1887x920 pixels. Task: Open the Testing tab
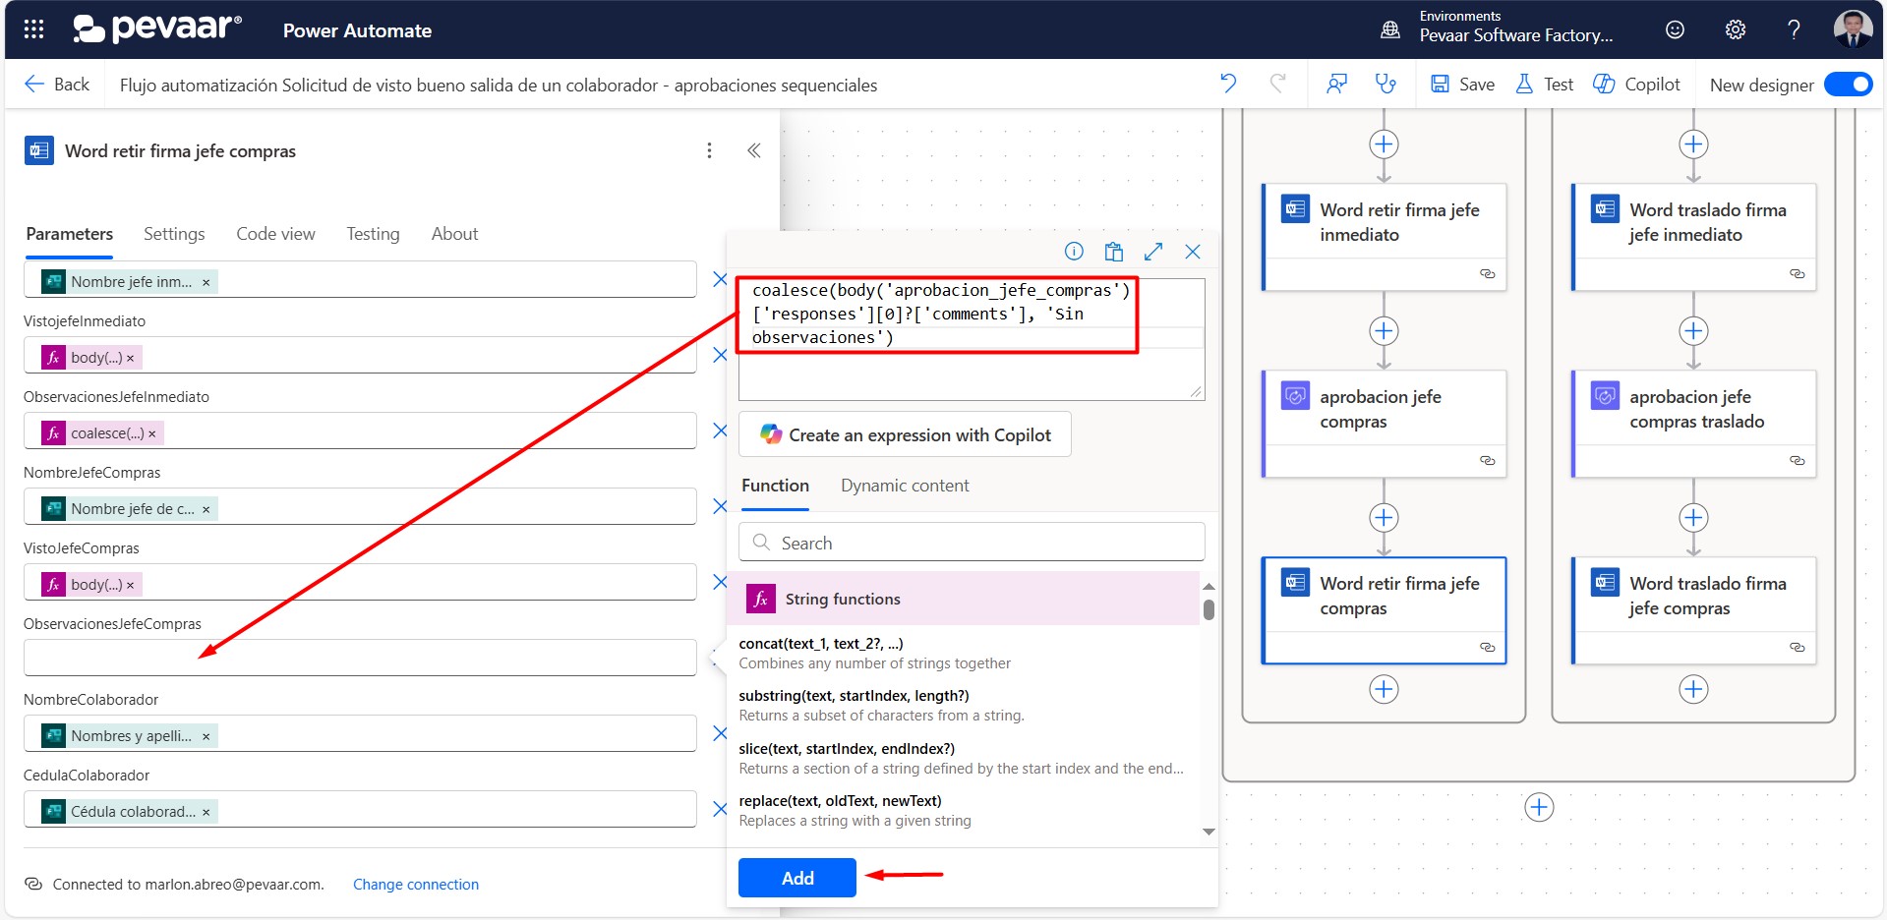373,234
